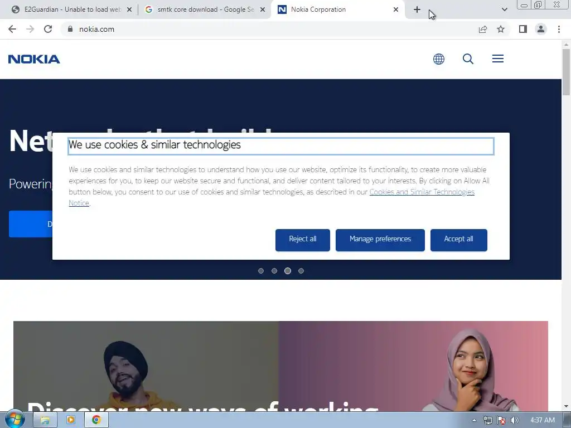This screenshot has height=428, width=571.
Task: Open the Chrome profile avatar
Action: pos(541,29)
